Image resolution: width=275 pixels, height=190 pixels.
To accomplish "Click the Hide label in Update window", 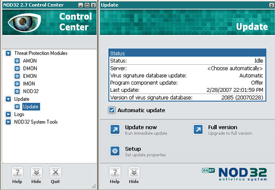I will tap(134, 182).
